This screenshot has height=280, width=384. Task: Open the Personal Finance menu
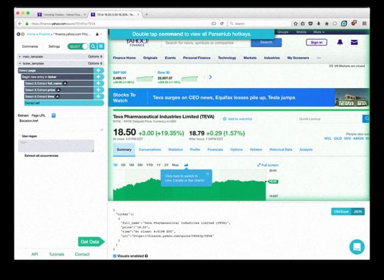tap(196, 58)
